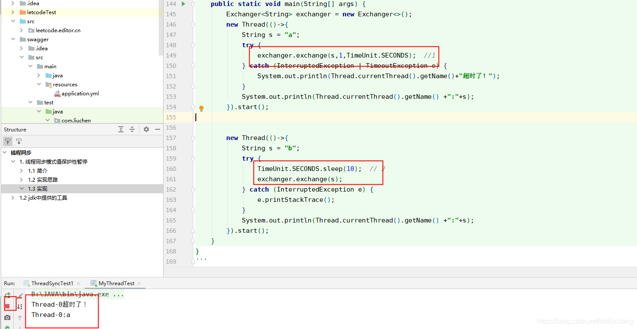Viewport: 637px width, 329px height.
Task: Run main method from gutter arrow line 144
Action: click(183, 4)
